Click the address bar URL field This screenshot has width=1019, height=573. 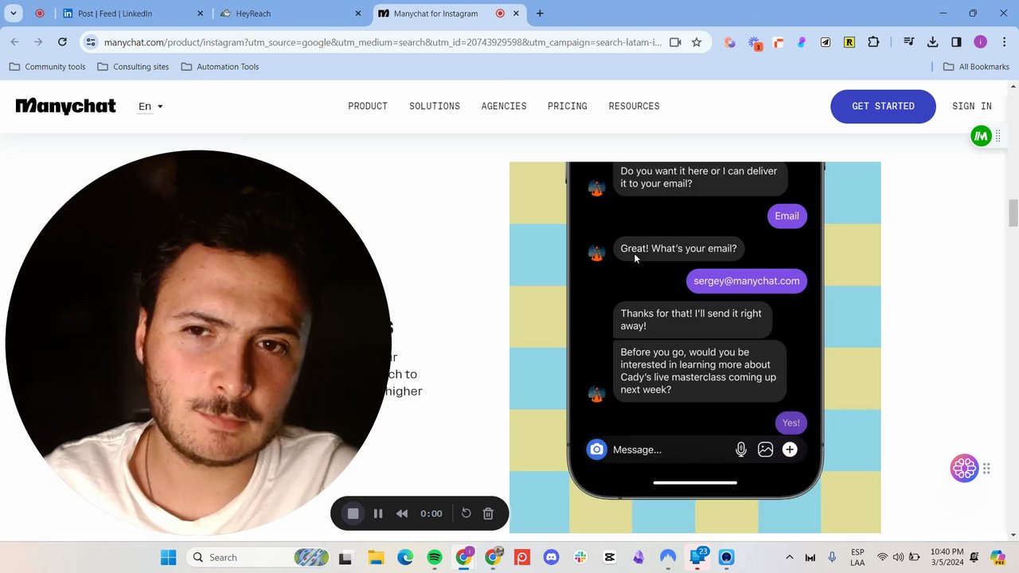tap(383, 42)
